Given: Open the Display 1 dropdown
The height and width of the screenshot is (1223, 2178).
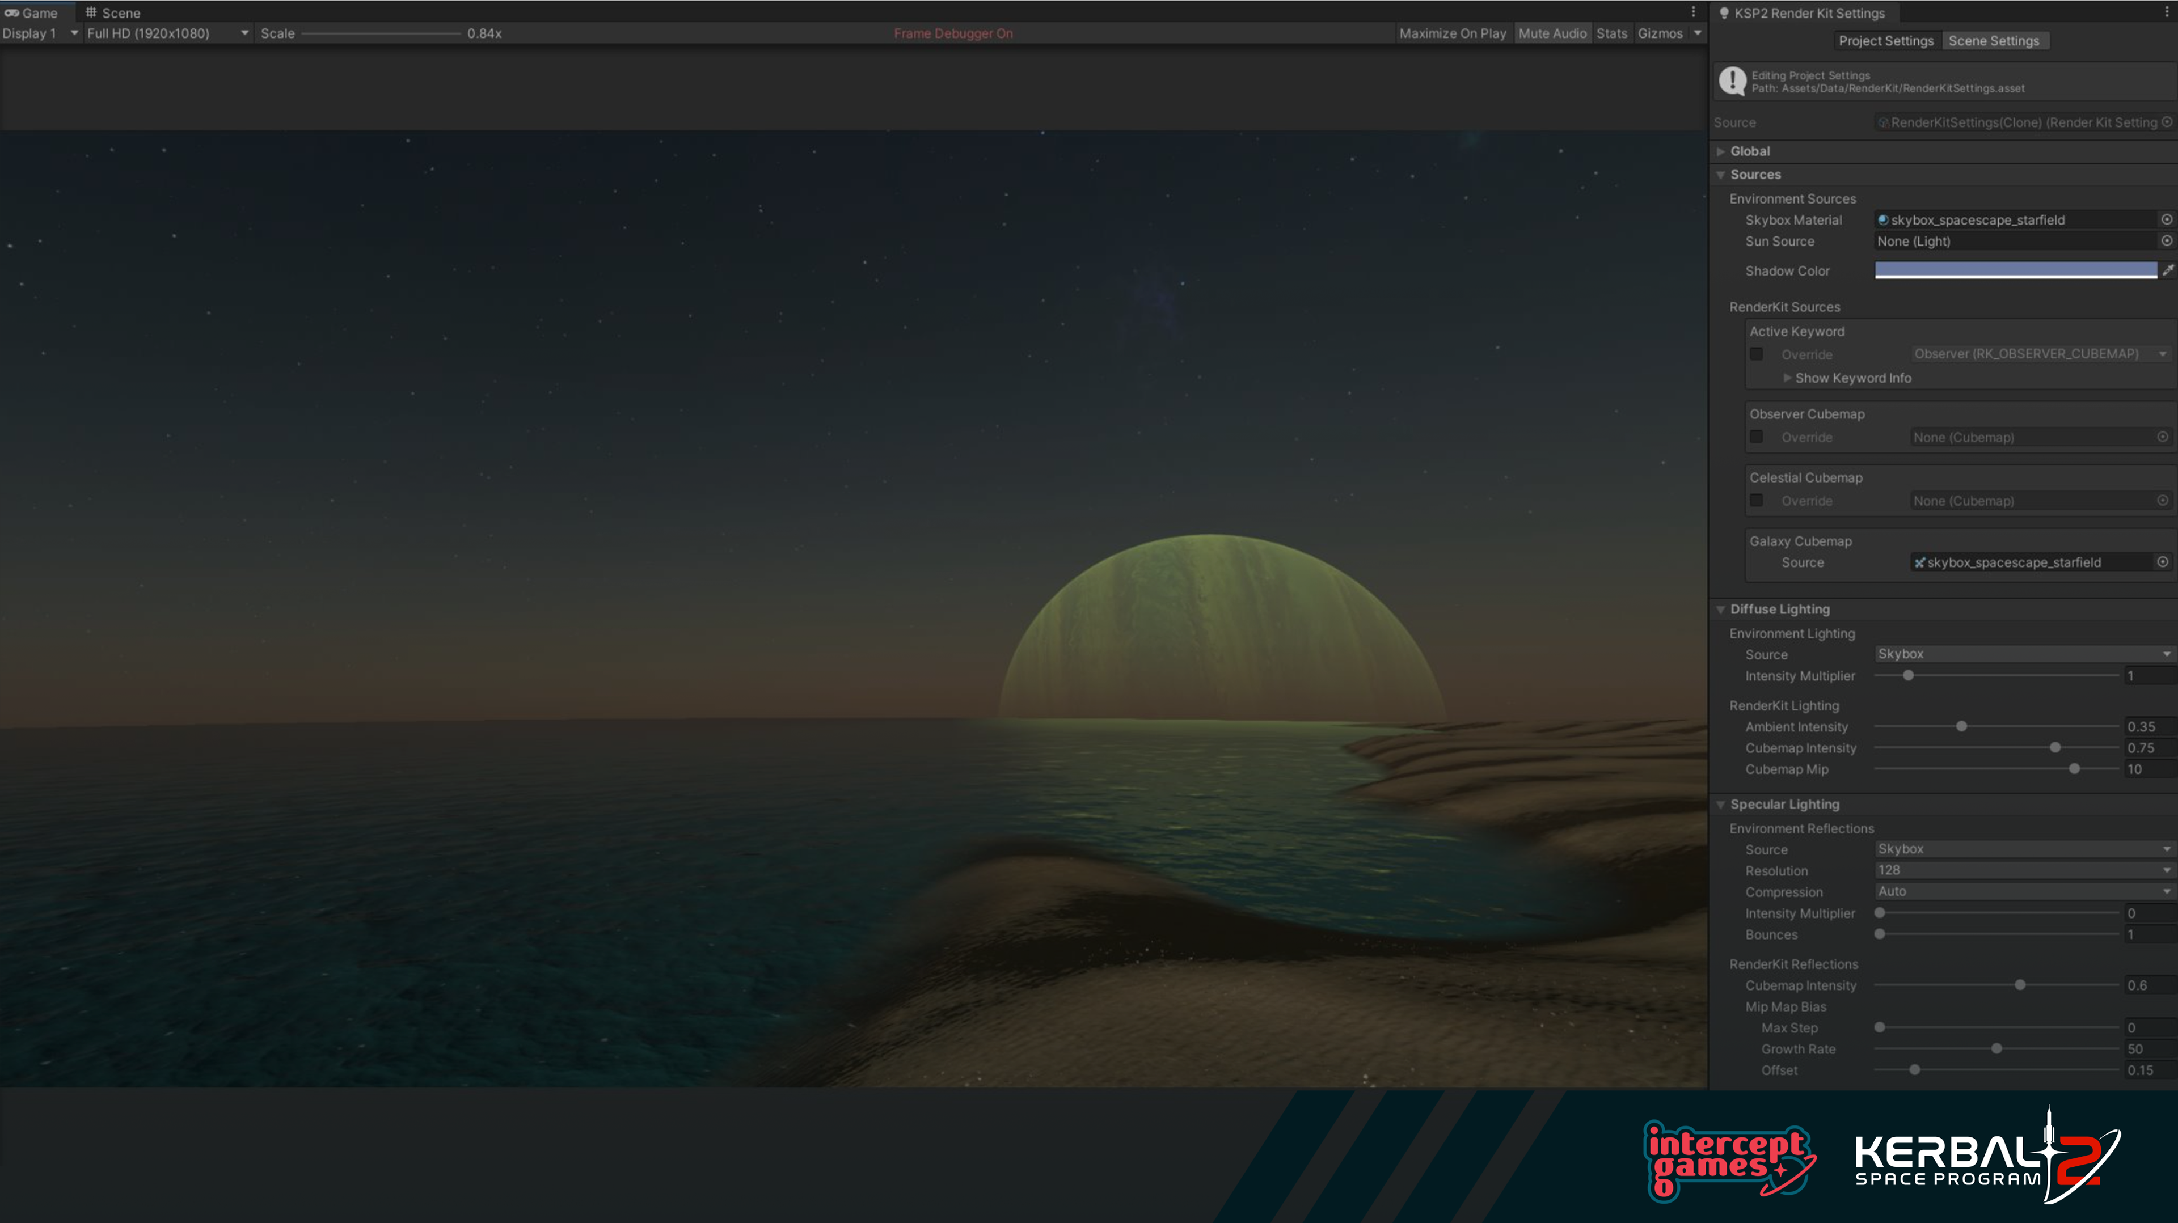Looking at the screenshot, I should point(41,34).
